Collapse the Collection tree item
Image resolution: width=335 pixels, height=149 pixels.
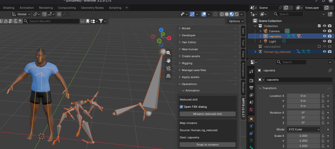[x=255, y=26]
